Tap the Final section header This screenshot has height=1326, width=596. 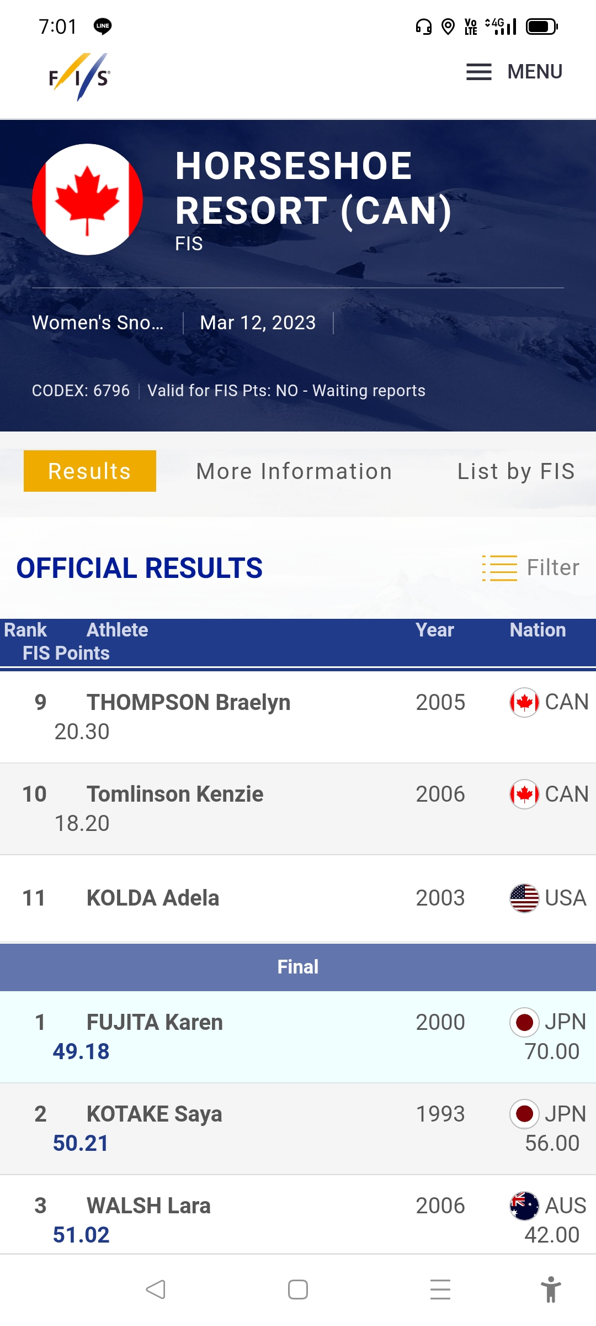point(298,967)
